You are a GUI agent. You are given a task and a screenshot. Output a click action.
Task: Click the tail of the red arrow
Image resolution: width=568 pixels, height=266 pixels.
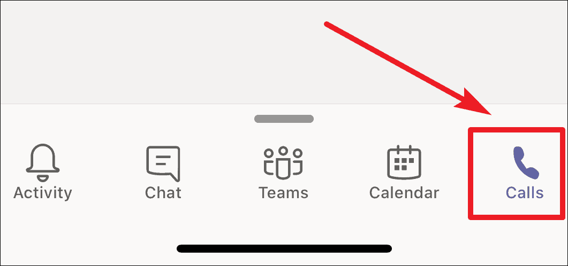328,25
